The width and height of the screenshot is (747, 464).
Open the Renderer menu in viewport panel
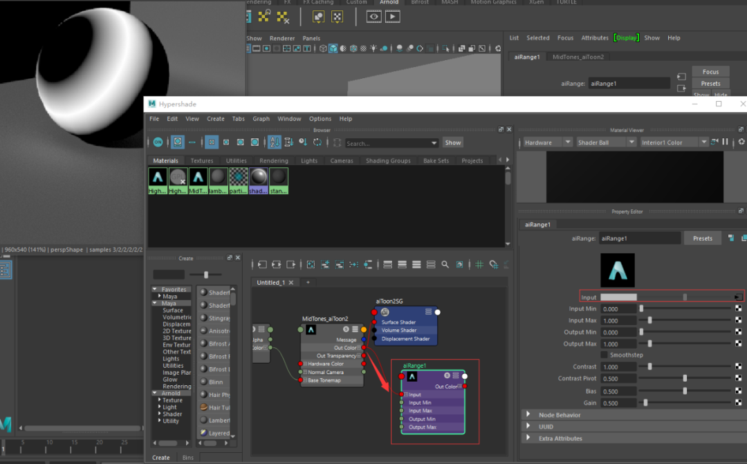tap(282, 38)
